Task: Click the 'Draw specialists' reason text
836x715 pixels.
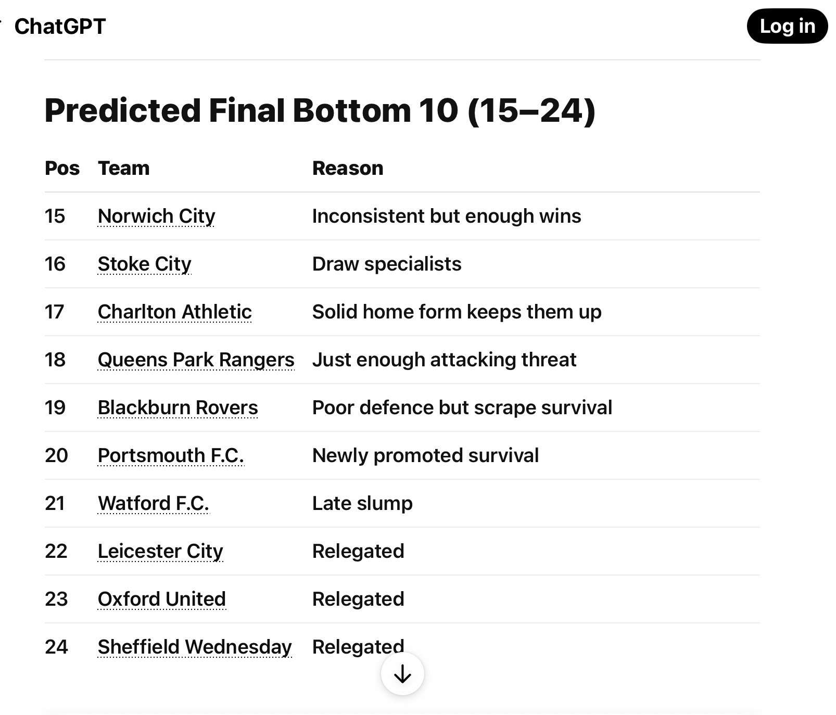Action: [387, 264]
